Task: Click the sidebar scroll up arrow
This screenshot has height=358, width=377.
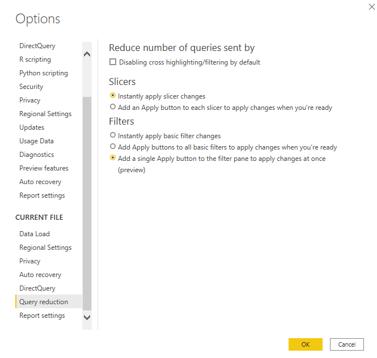Action: (x=87, y=54)
